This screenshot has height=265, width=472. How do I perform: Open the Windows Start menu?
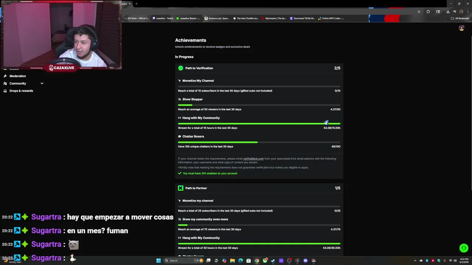159,261
